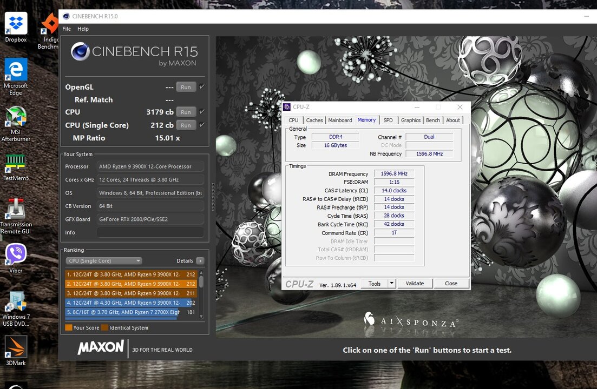
Task: Toggle the OpenGL test checkbox
Action: point(202,86)
